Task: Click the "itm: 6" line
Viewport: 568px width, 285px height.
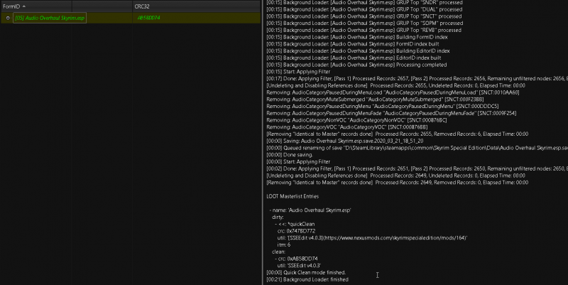Action: tap(283, 244)
